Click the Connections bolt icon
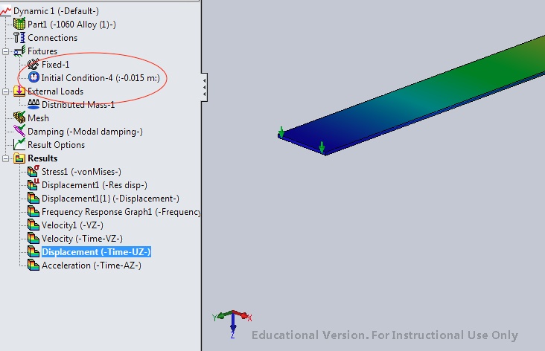Viewport: 545px width, 351px height. coord(19,37)
